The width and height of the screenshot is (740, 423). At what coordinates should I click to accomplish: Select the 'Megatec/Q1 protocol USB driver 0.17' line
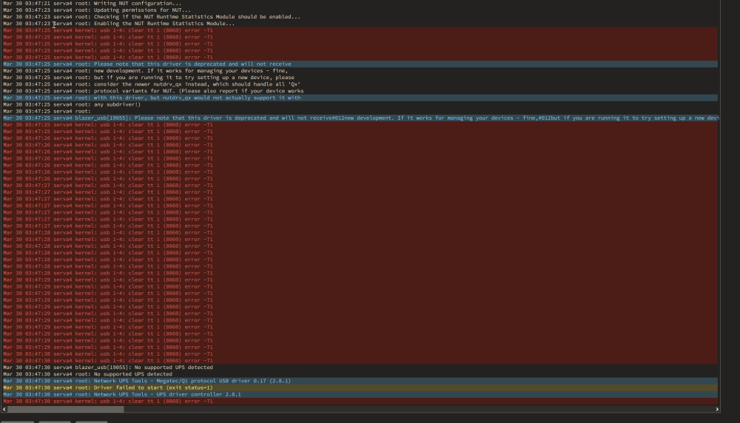(360, 381)
